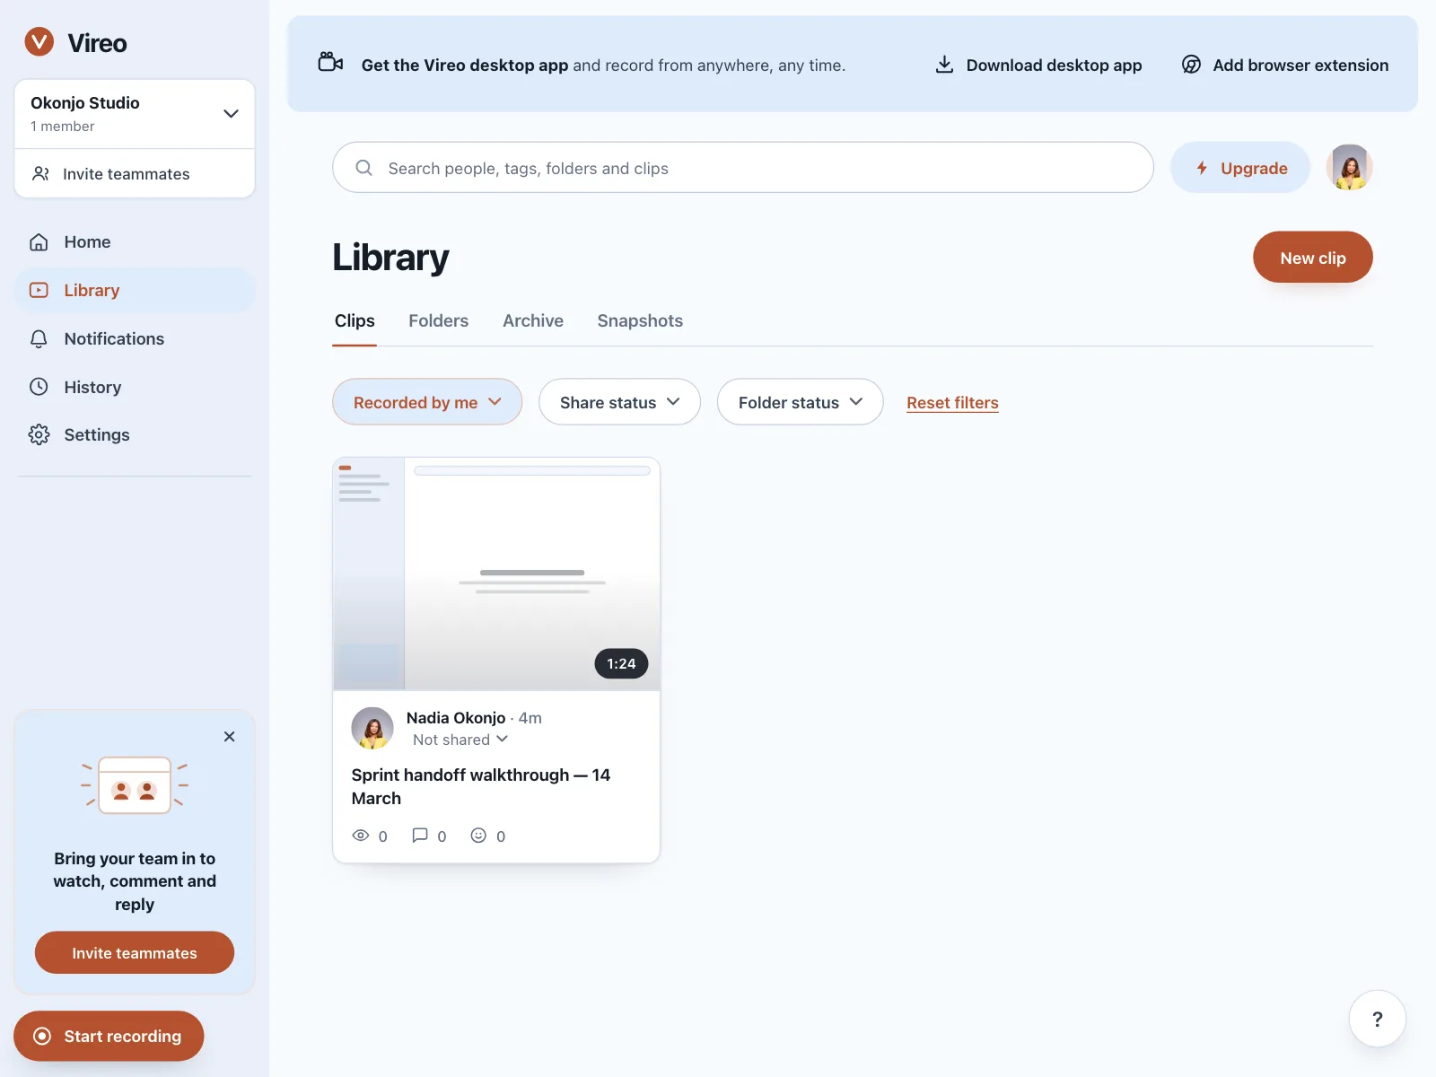1436x1077 pixels.
Task: Click the camera icon in the banner
Action: pos(330,63)
